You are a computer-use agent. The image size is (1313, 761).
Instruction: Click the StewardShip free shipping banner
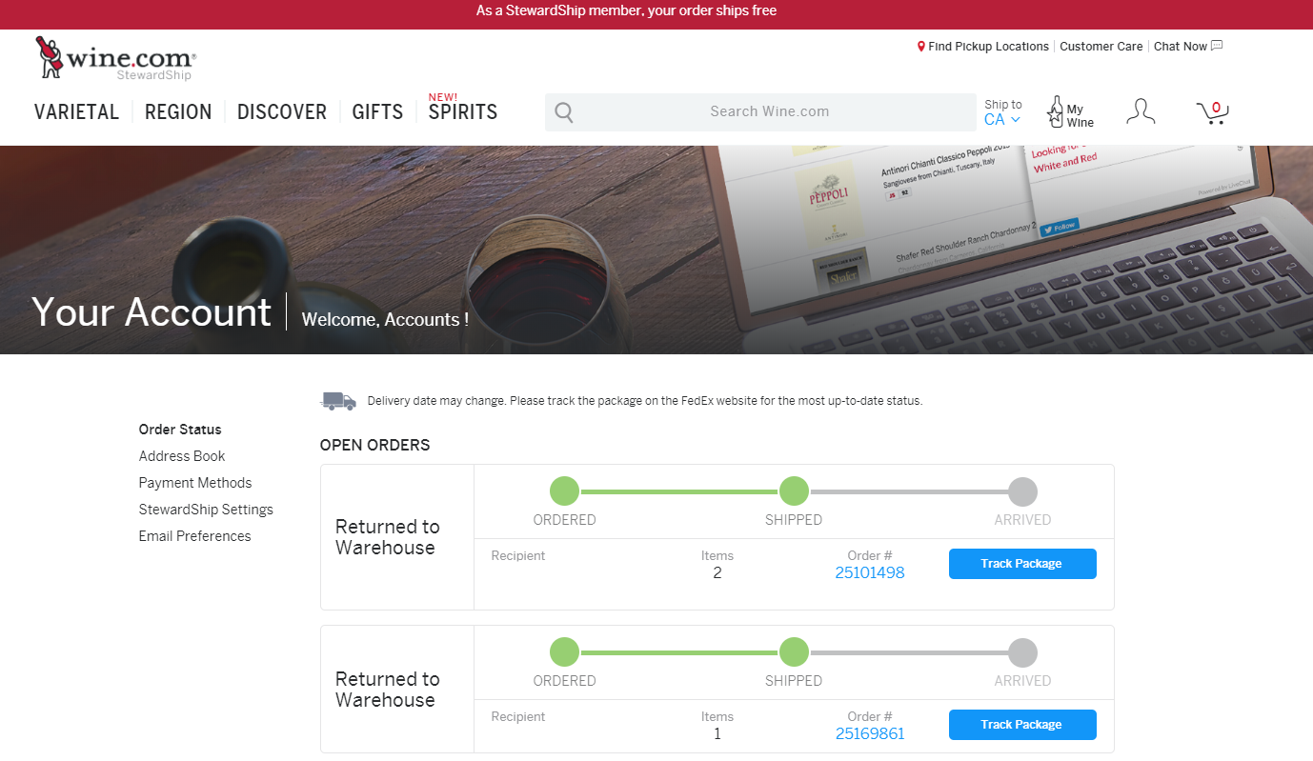[x=627, y=11]
